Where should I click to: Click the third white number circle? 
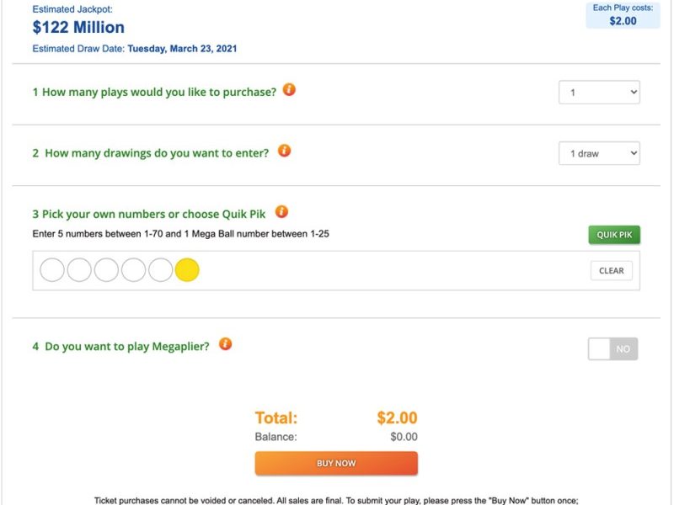[106, 270]
